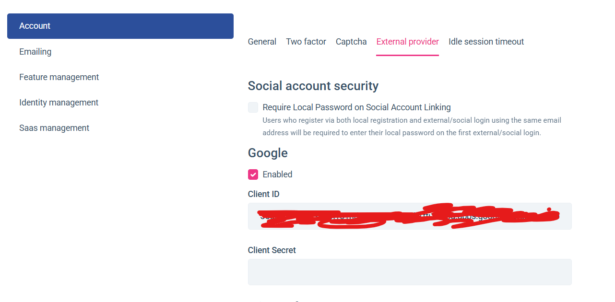Click the "Client ID" field label
615x302 pixels.
pos(263,194)
